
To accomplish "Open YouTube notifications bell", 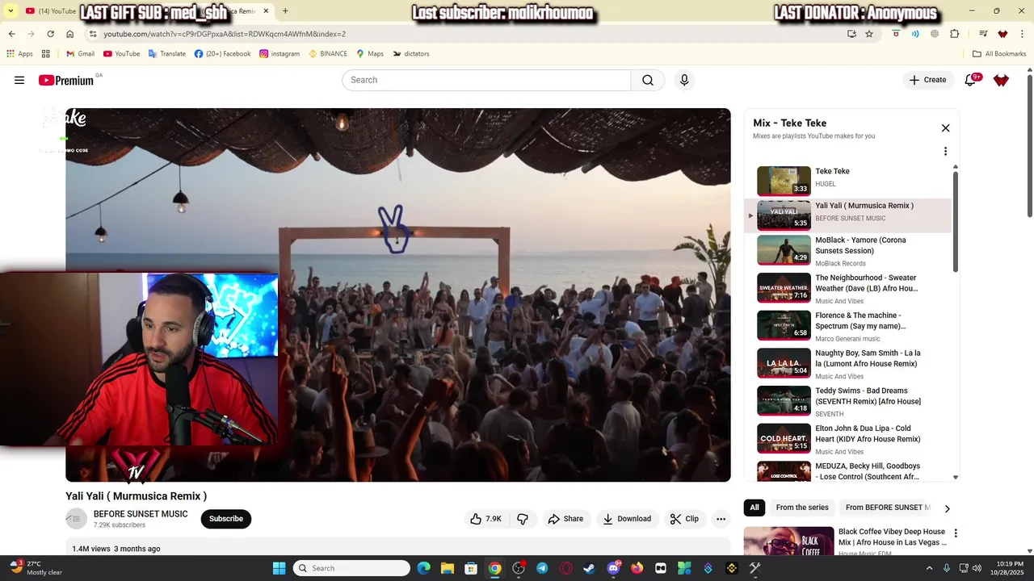I will coord(971,80).
